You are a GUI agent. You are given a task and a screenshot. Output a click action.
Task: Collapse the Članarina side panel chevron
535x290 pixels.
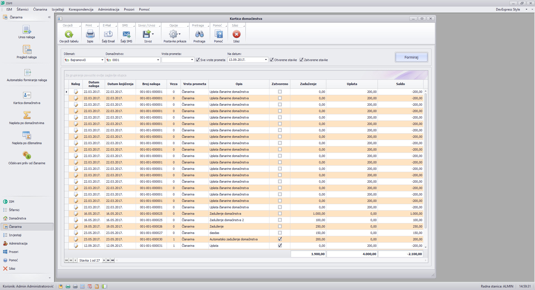tap(49, 17)
